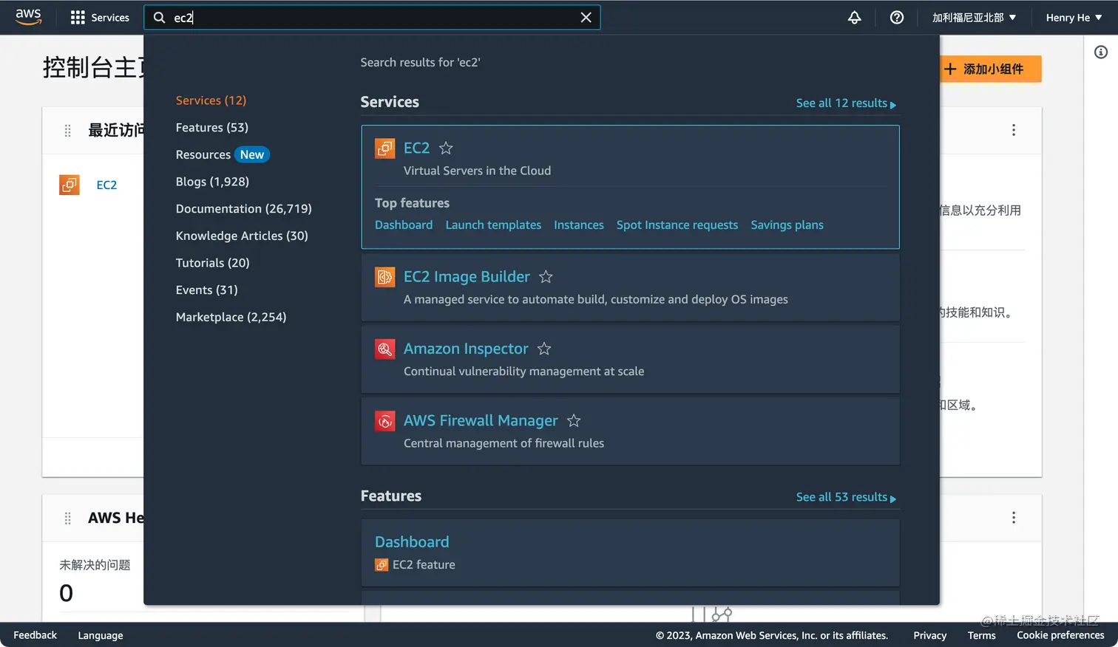Open Spot Instance requests link

(677, 225)
